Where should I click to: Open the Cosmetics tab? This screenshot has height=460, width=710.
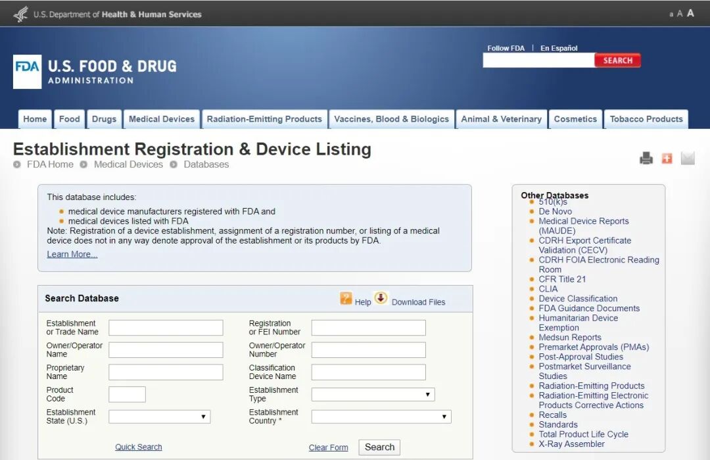tap(575, 119)
